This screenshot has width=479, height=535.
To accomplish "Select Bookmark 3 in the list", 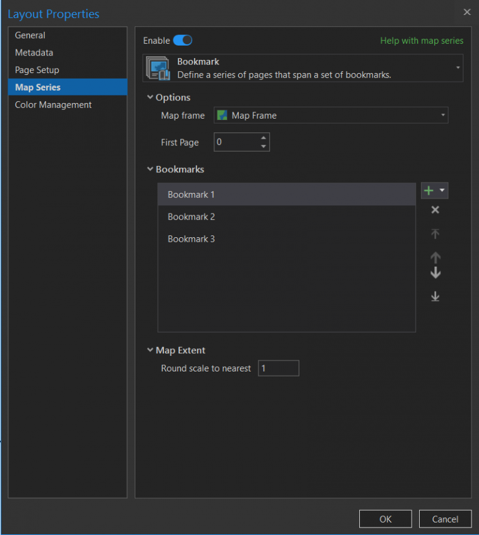I will tap(191, 238).
